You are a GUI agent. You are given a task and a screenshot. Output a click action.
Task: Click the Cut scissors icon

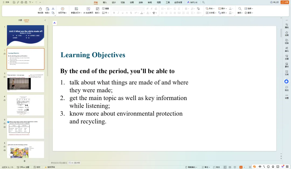click(53, 9)
